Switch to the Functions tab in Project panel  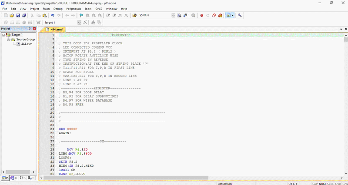23,178
